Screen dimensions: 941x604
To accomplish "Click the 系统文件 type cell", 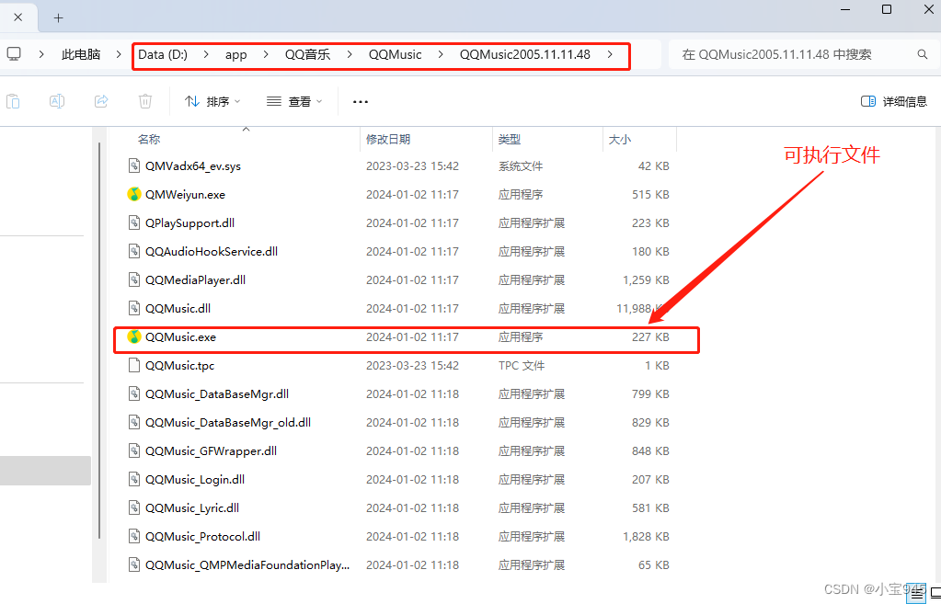I will [521, 165].
